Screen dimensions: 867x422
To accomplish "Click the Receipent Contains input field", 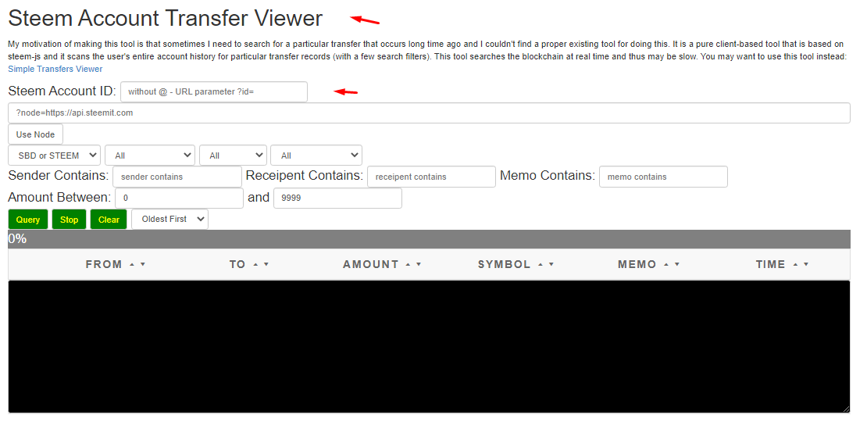I will click(431, 177).
